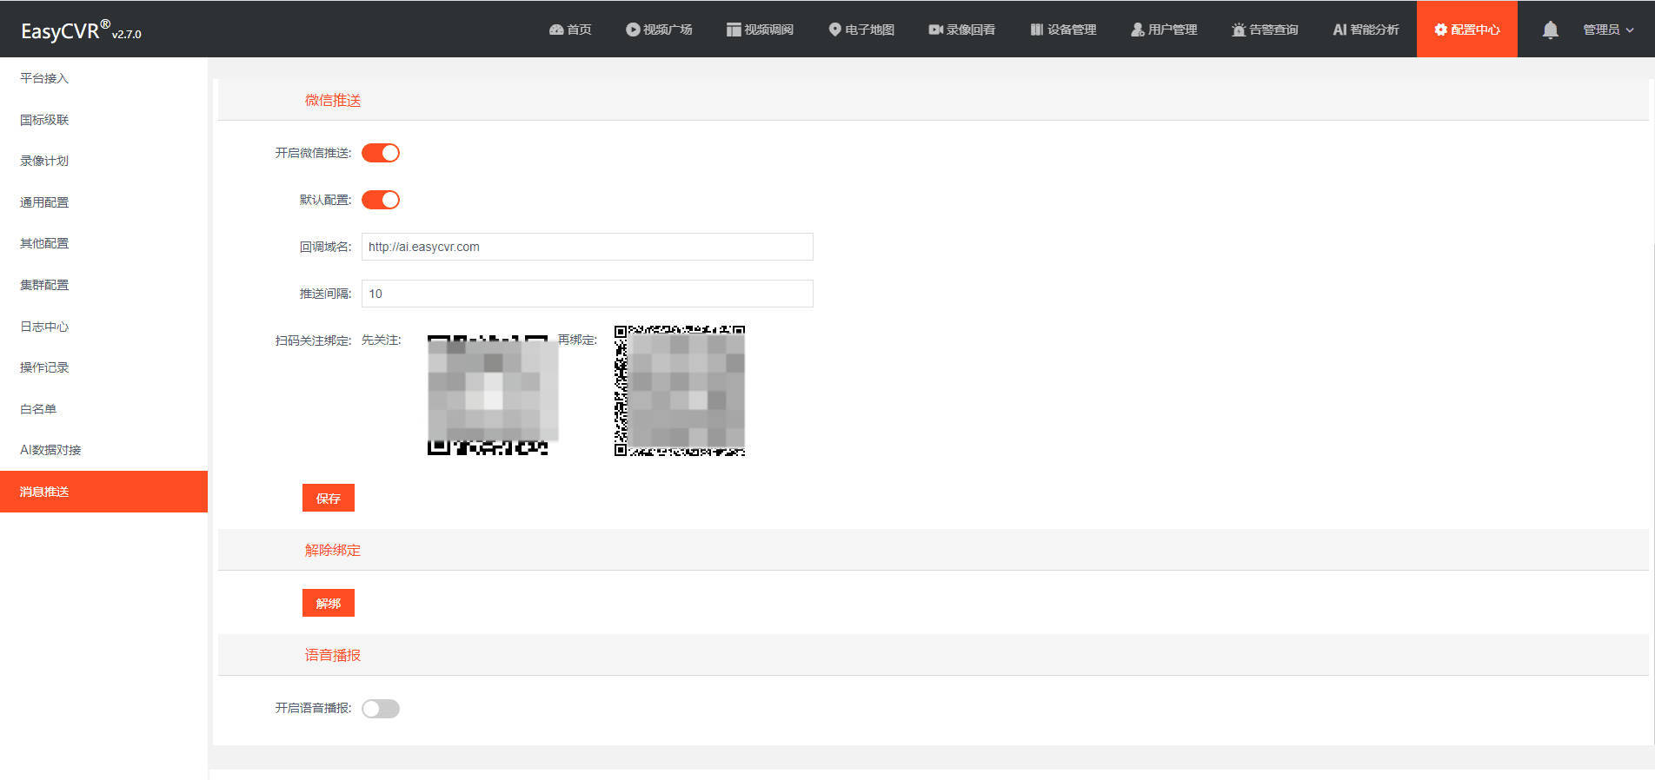
Task: Click the grid icon beside 视频调阅
Action: pyautogui.click(x=734, y=30)
